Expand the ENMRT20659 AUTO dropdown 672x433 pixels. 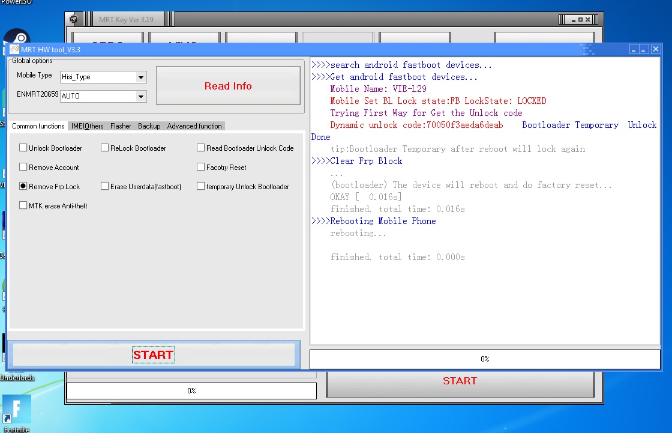pyautogui.click(x=140, y=96)
